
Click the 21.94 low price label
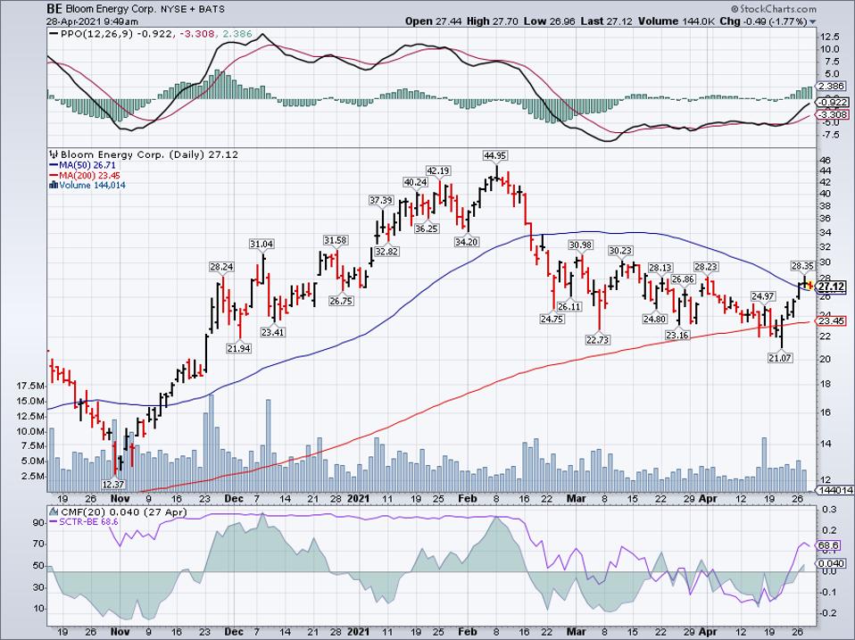point(239,348)
